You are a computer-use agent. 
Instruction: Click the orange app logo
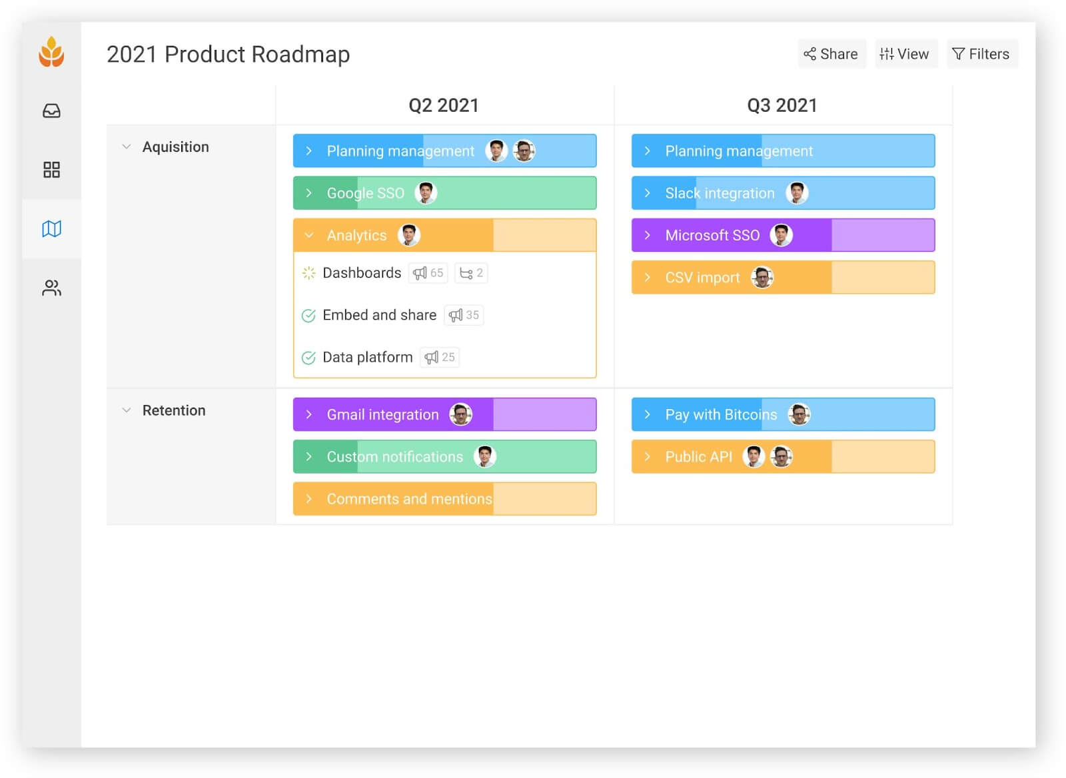coord(52,53)
